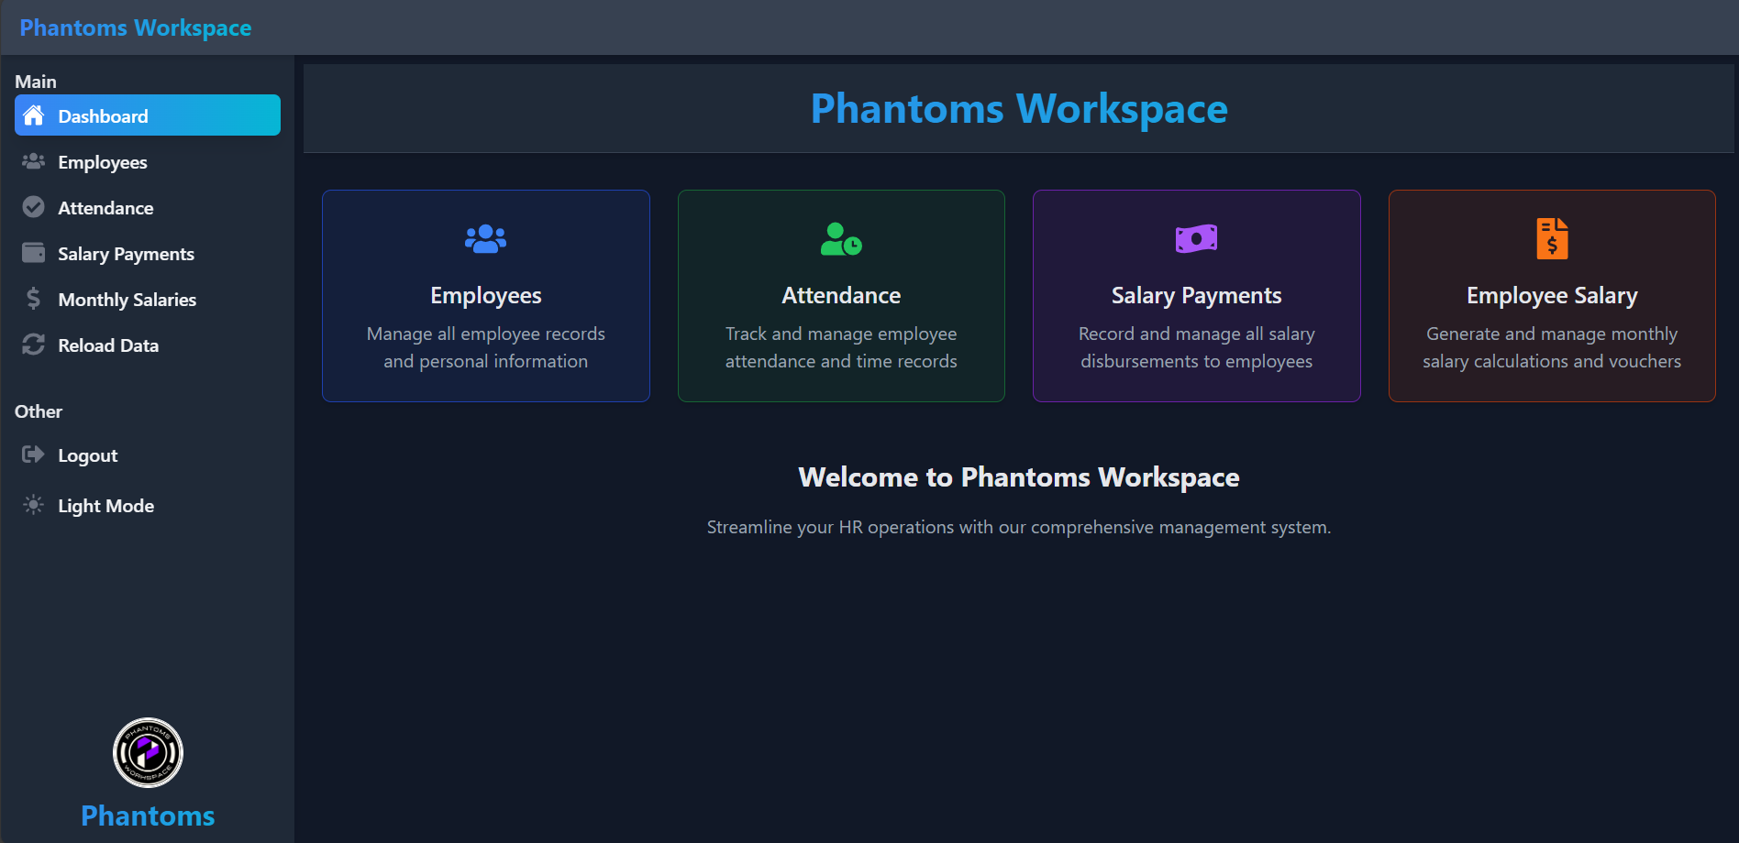Click the wallet icon beside Salary Payments in sidebar
The image size is (1739, 843).
(34, 253)
